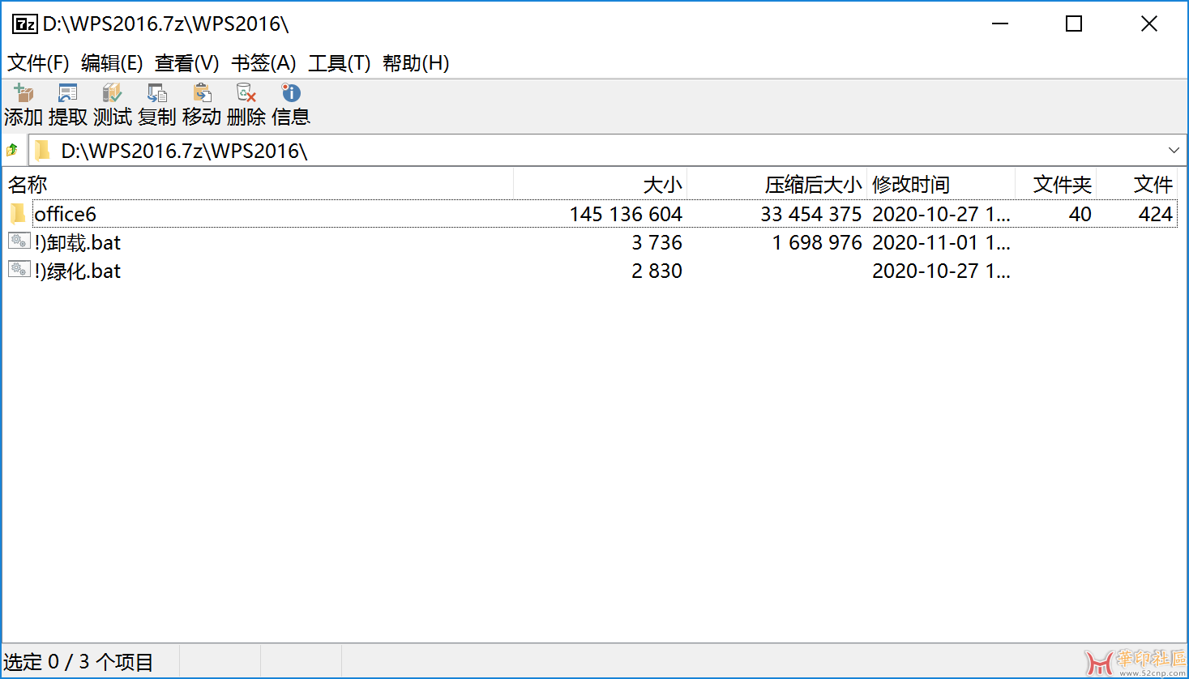The image size is (1189, 679).
Task: Minimize the 7-Zip window
Action: pos(1000,24)
